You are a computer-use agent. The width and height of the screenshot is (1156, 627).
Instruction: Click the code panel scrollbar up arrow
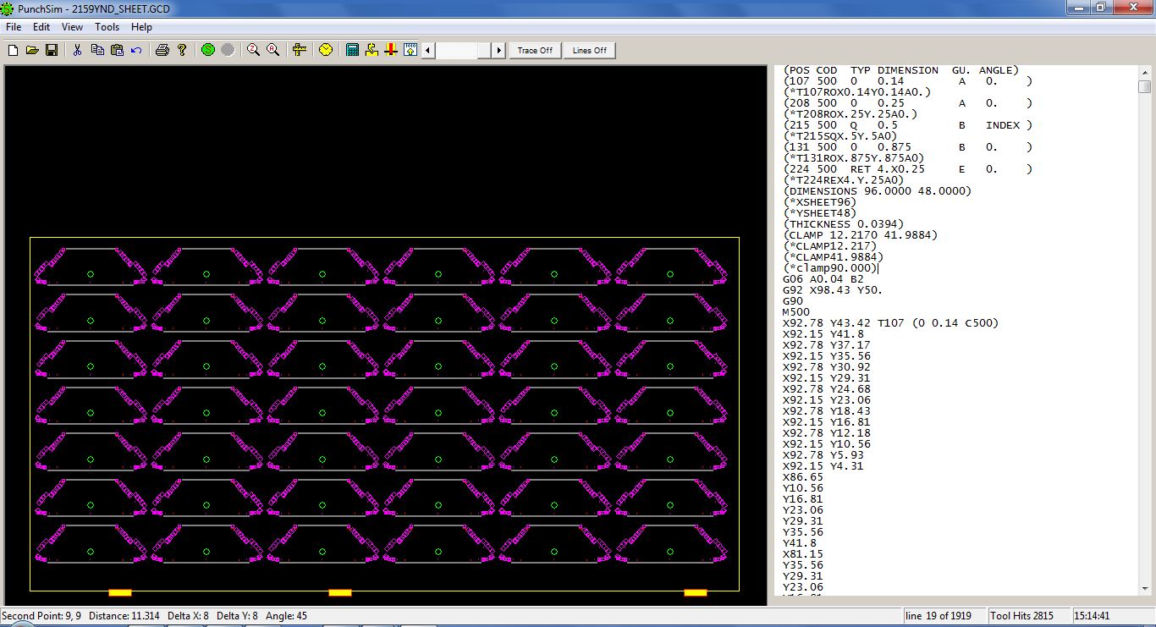pos(1144,72)
